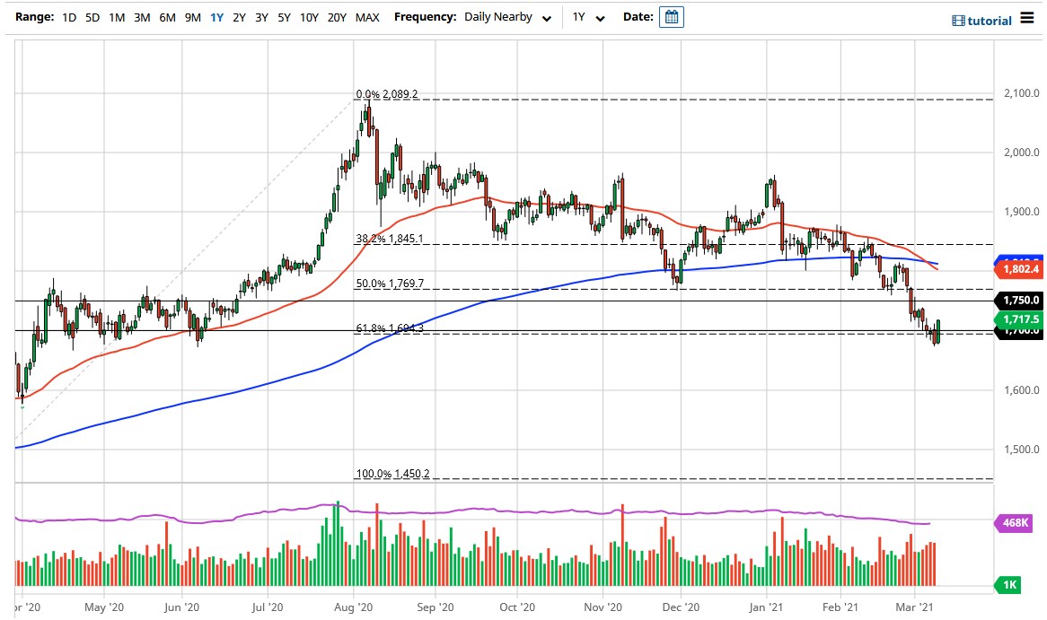Screen dimensions: 1047x620
Task: Click the 1,717.5 green price label
Action: coord(1019,319)
